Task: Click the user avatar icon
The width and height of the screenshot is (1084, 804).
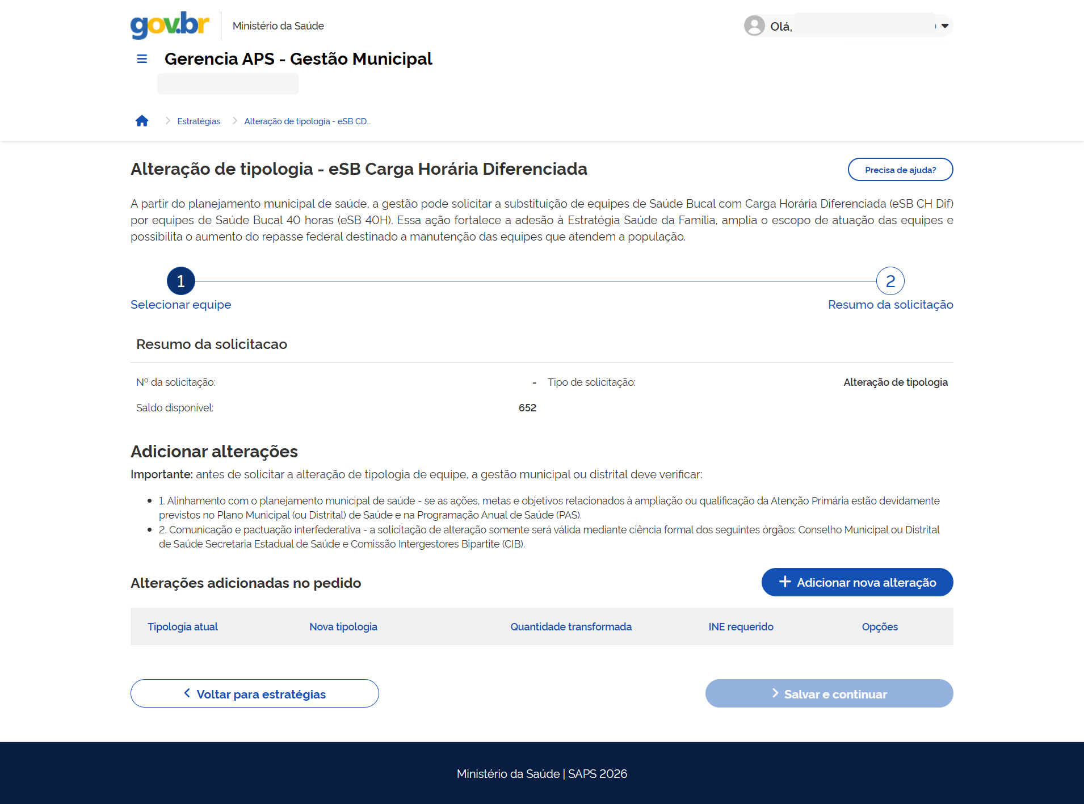Action: click(754, 26)
